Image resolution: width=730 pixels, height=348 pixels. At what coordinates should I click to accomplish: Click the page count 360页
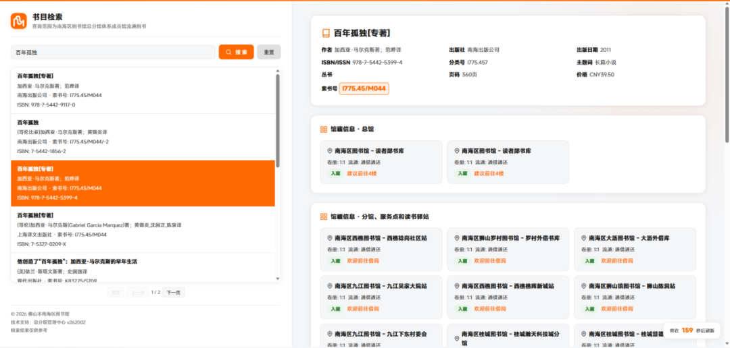pos(469,74)
